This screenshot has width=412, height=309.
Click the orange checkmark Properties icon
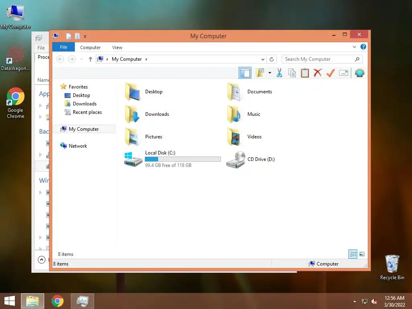[x=330, y=73]
